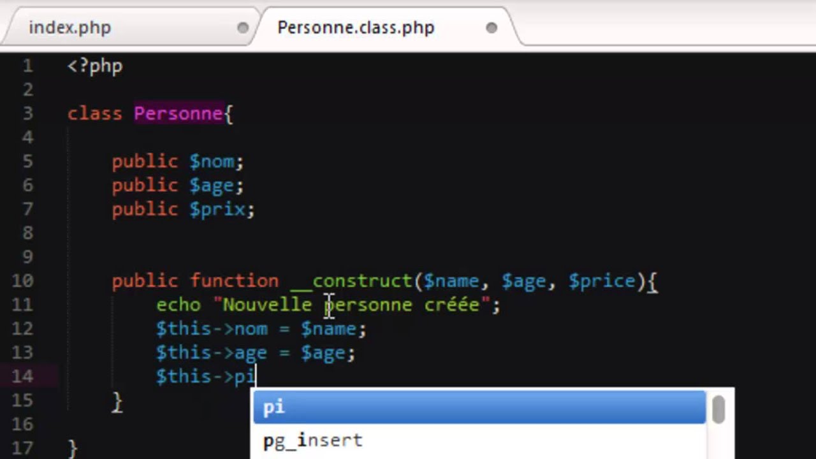816x459 pixels.
Task: Click line number 5 in the gutter
Action: (28, 161)
